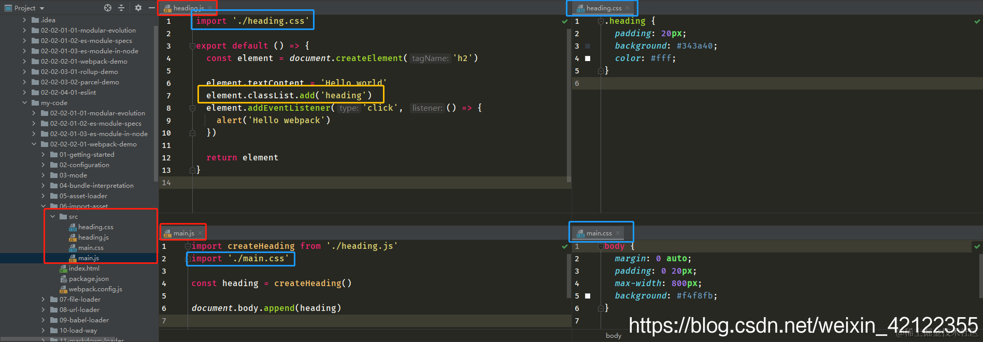Expand 02-02-02-01-webpack-demo top-level folder
The height and width of the screenshot is (342, 983).
[x=24, y=61]
